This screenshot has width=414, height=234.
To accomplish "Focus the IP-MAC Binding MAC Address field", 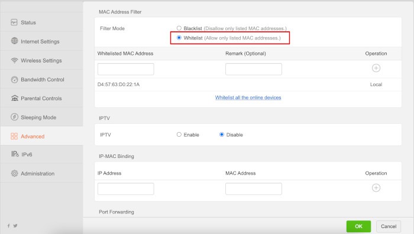I will [254, 189].
